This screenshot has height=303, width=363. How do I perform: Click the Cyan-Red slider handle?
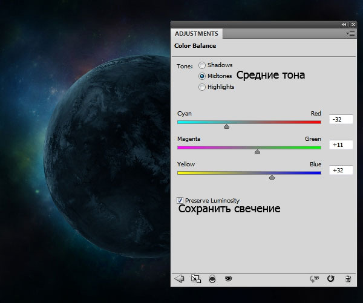tap(226, 126)
